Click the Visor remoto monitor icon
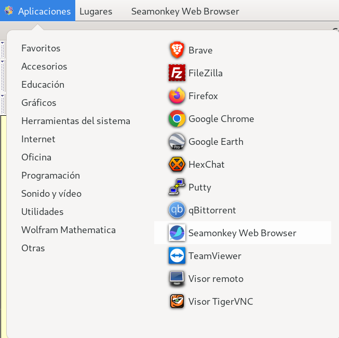The image size is (339, 338). [x=177, y=279]
